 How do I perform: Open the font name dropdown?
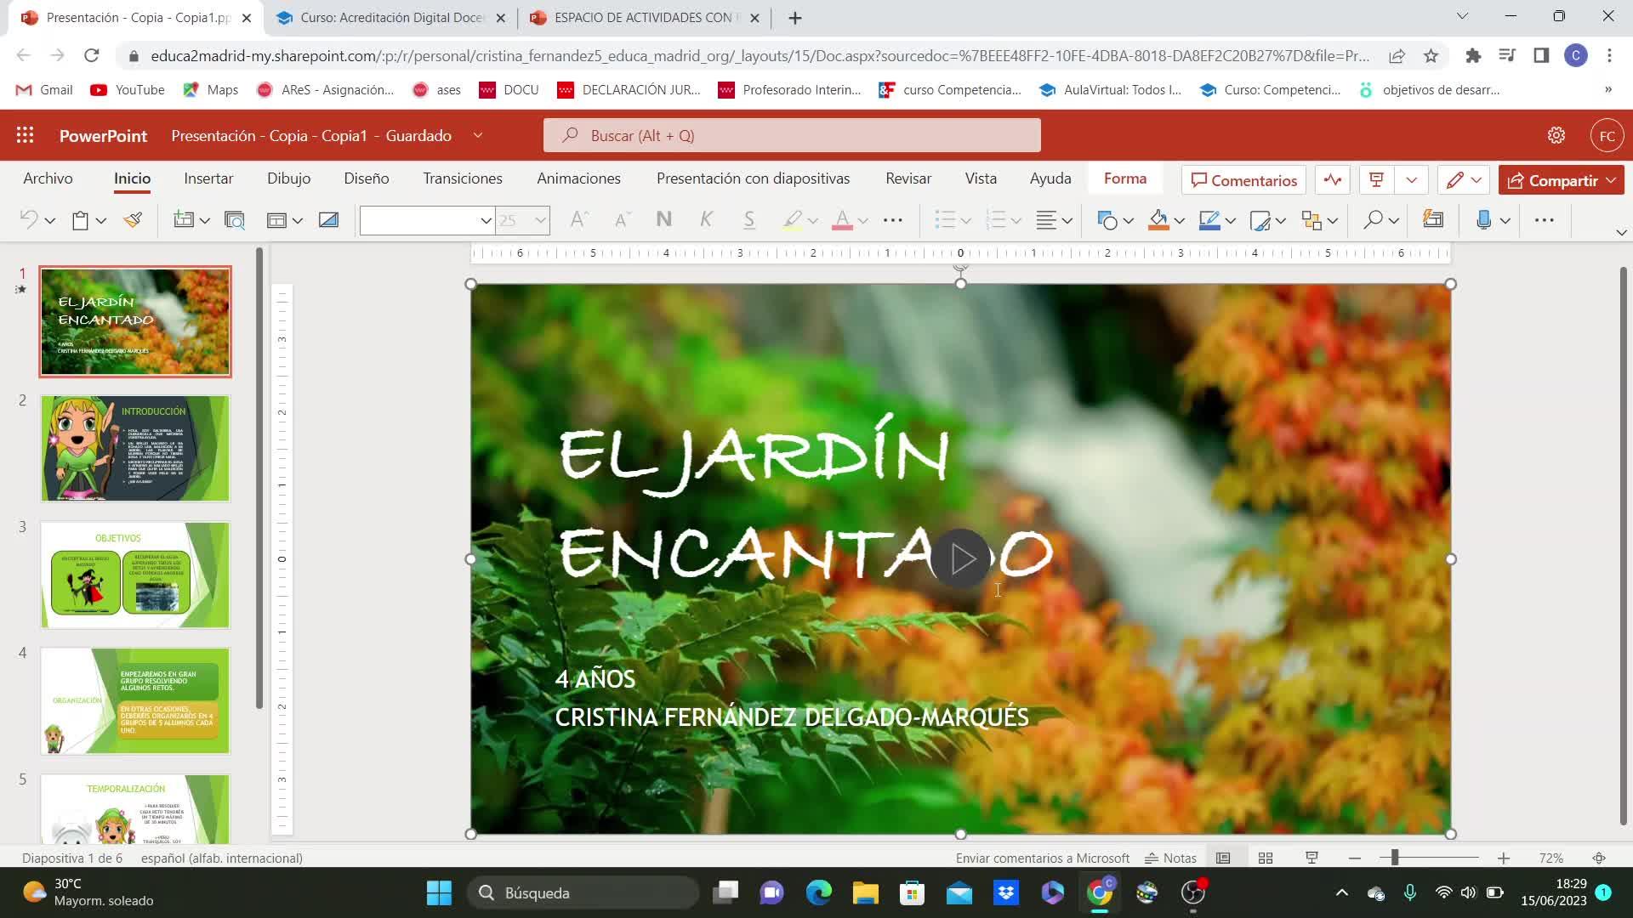click(x=486, y=221)
